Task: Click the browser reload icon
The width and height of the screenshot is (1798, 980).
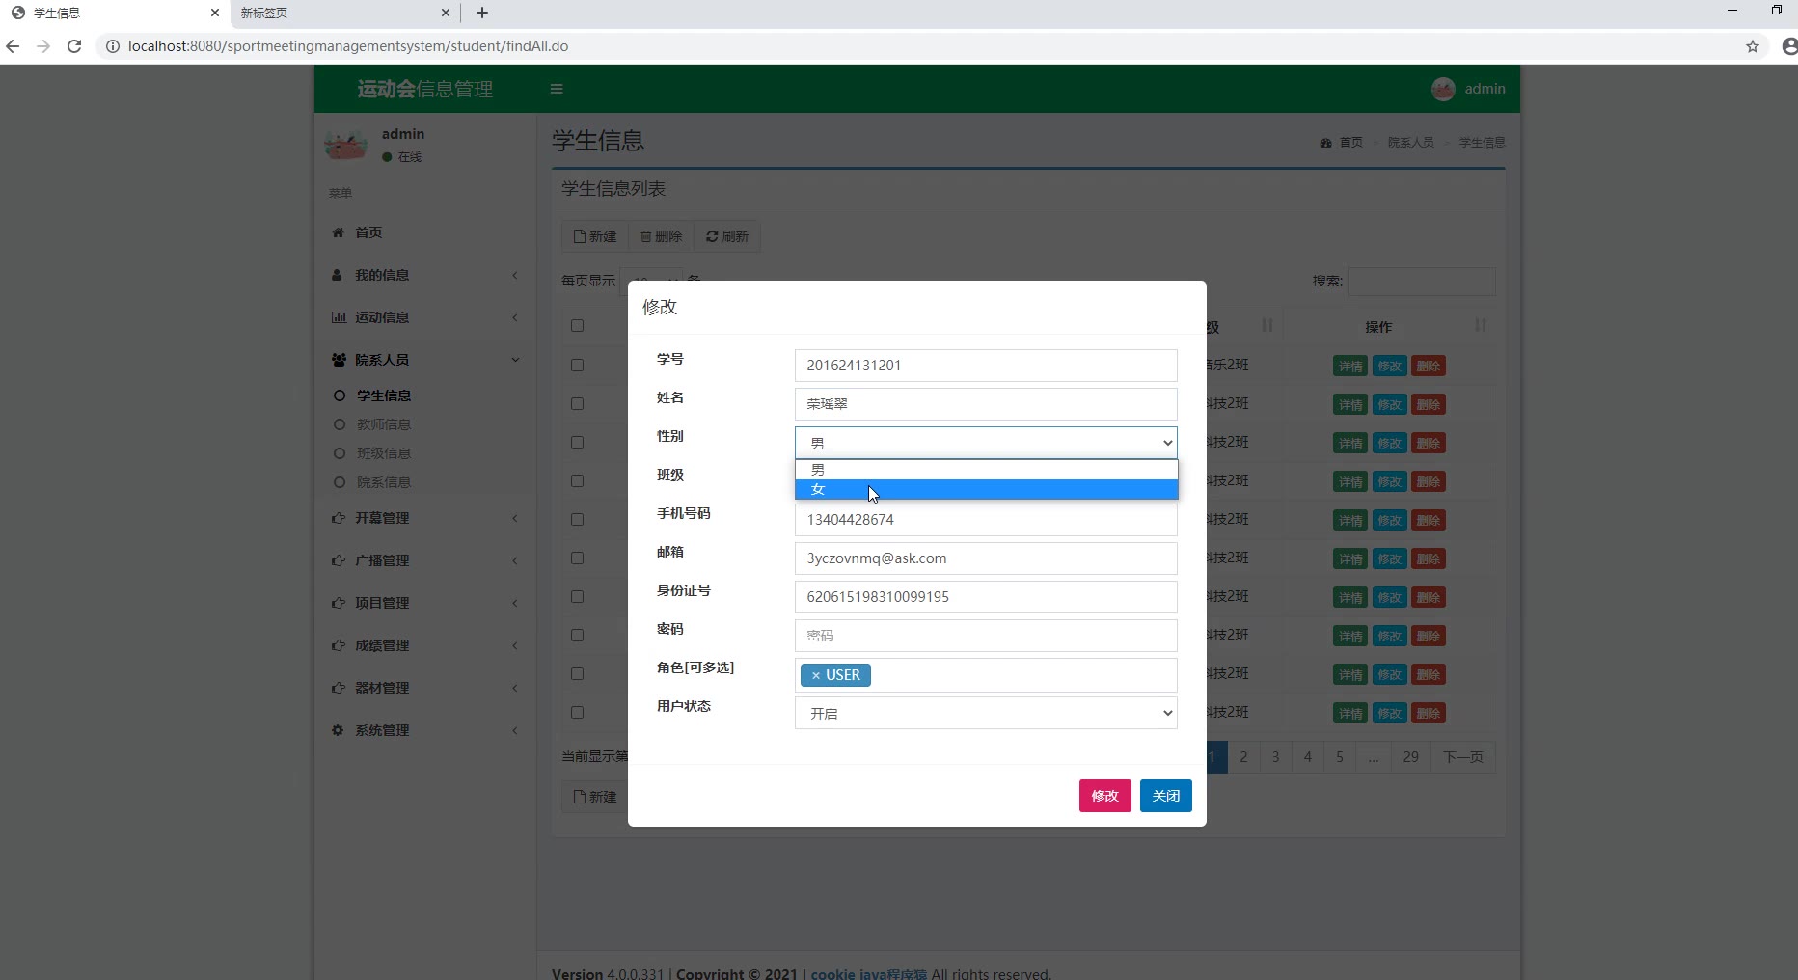Action: [74, 46]
